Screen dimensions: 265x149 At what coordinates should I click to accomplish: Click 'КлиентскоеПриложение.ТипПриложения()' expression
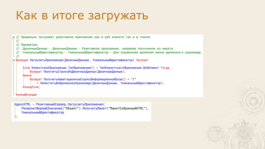[63, 68]
